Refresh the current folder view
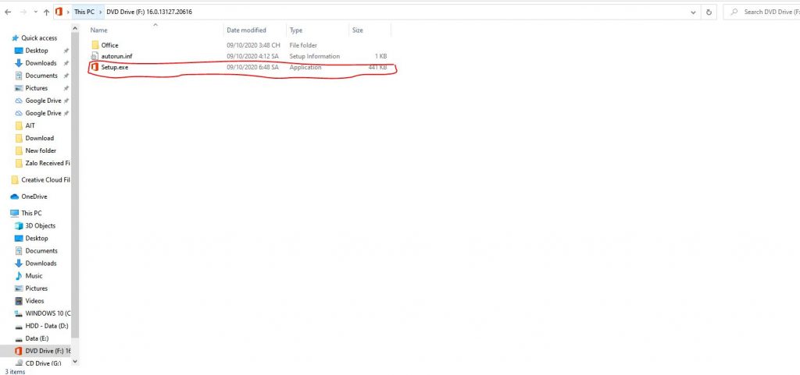 pyautogui.click(x=709, y=12)
